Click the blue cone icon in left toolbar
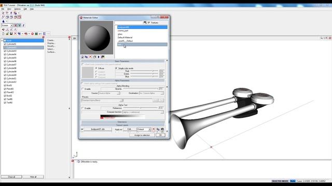The width and height of the screenshot is (332, 186). pos(3,21)
